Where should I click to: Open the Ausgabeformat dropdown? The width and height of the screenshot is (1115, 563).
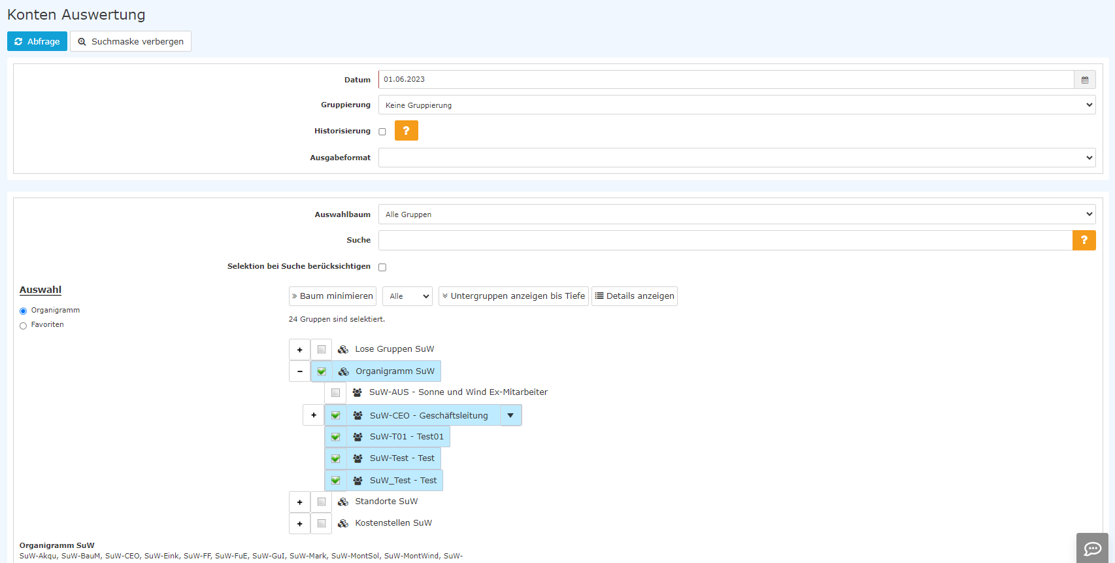pos(737,158)
